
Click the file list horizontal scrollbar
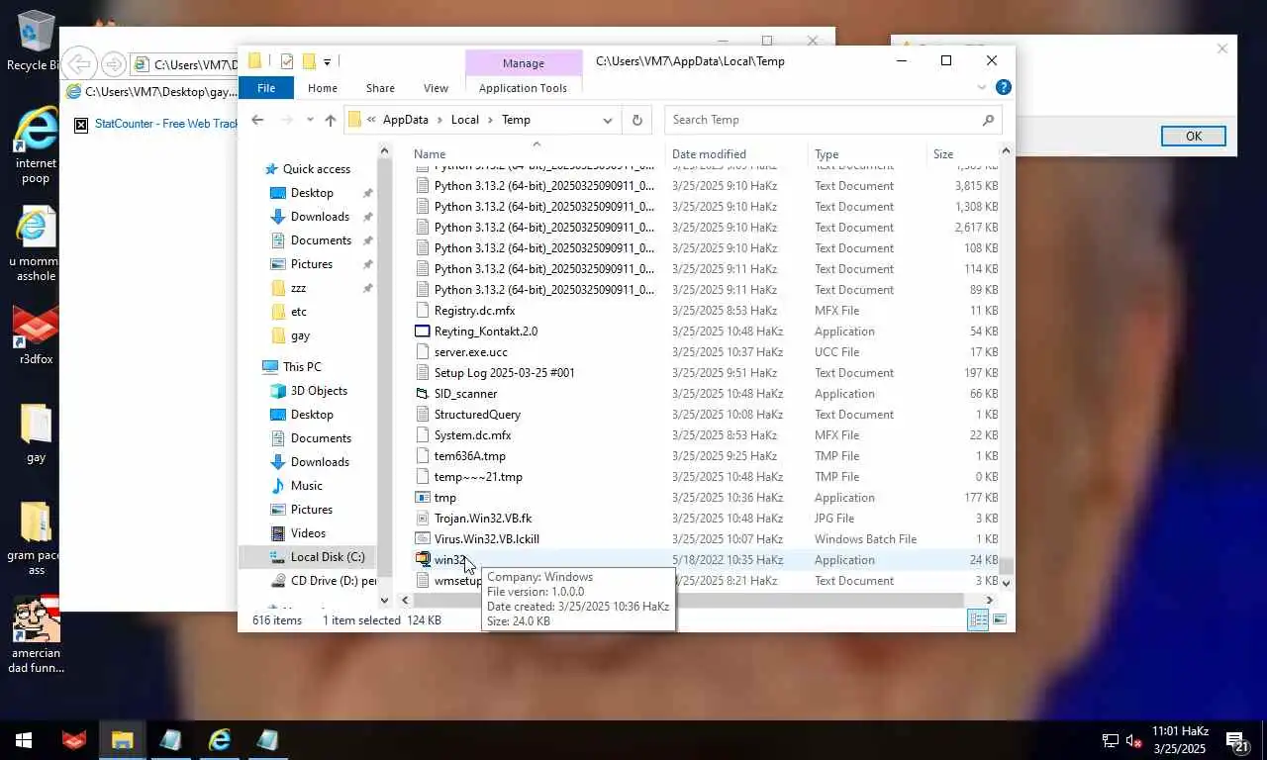pyautogui.click(x=689, y=600)
